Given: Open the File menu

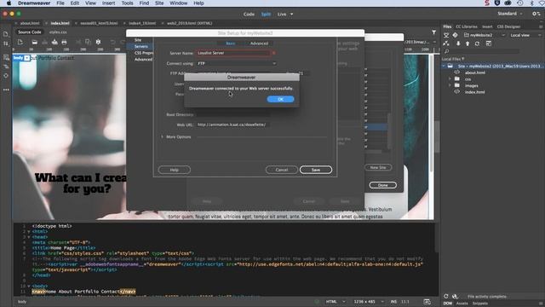Looking at the screenshot, I should click(60, 3).
